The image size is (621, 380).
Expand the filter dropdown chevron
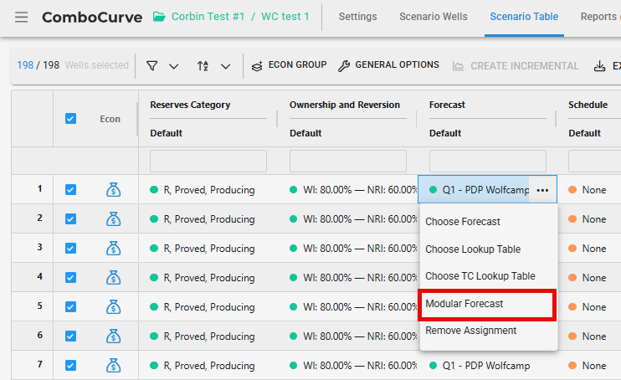pos(174,66)
